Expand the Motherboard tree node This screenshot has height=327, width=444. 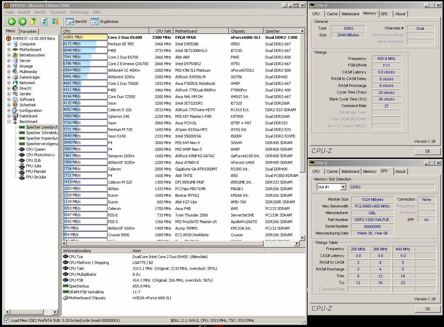click(x=9, y=50)
